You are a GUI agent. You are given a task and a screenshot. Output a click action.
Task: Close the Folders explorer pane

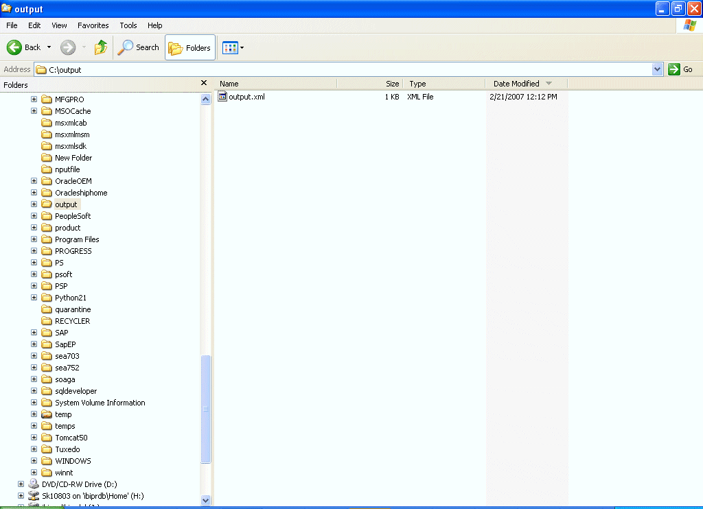204,82
